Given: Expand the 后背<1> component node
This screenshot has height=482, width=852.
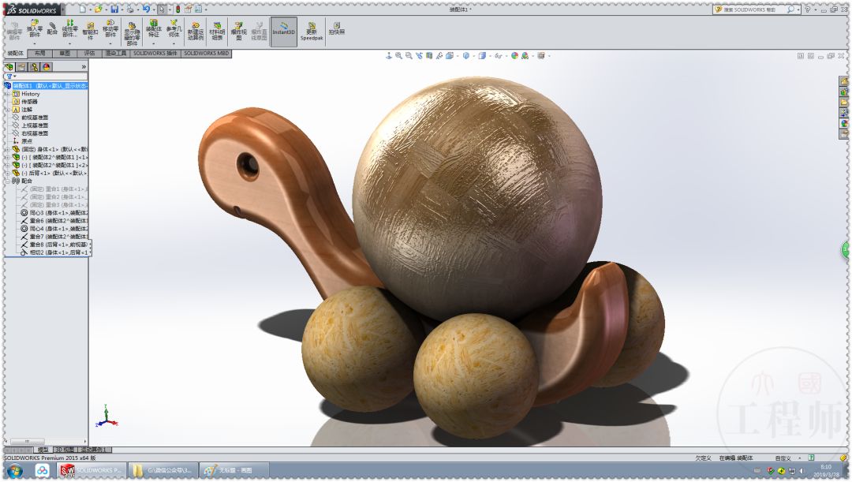Looking at the screenshot, I should tap(7, 173).
